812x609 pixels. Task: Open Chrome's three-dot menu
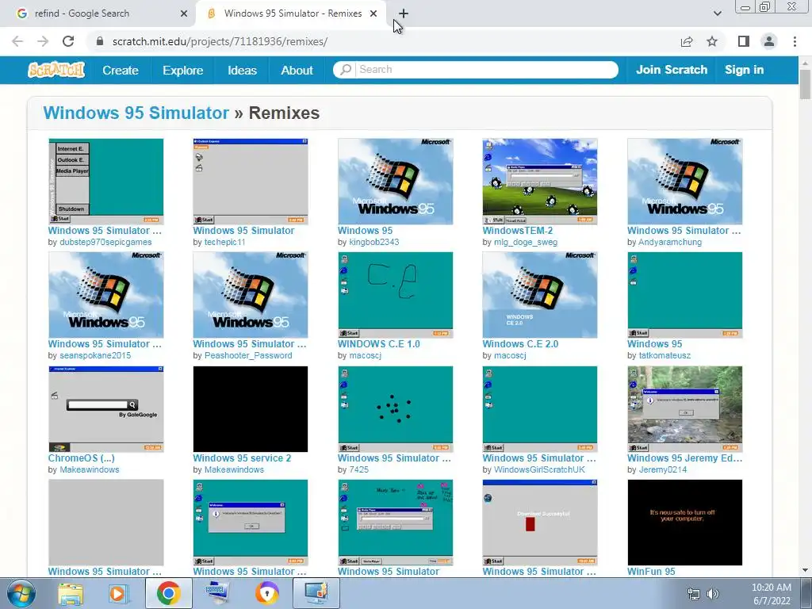click(795, 41)
